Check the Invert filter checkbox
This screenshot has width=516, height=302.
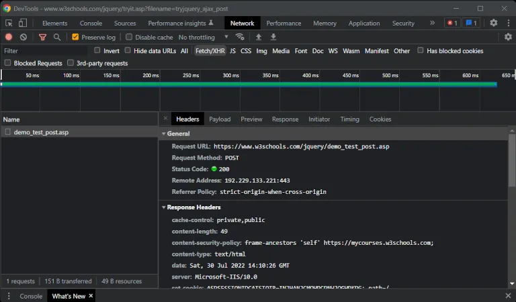coord(97,50)
